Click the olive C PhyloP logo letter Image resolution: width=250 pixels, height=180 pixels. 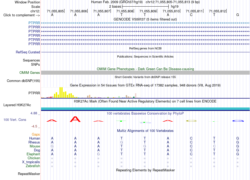point(191,121)
